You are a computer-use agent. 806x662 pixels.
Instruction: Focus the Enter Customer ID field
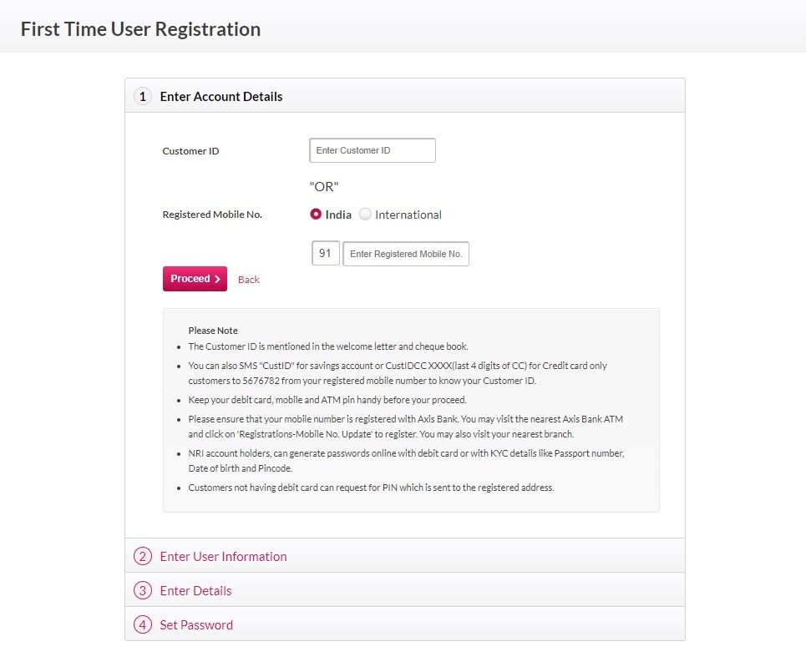[373, 150]
